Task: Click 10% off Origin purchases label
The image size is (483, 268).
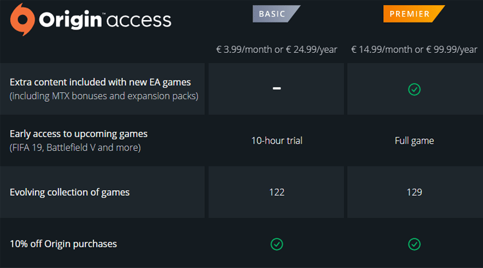Action: 64,244
